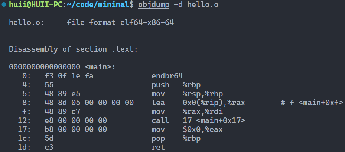The width and height of the screenshot is (345, 152).
Task: Click the lea 0x0(%rip),%rax instruction
Action: tap(198, 103)
